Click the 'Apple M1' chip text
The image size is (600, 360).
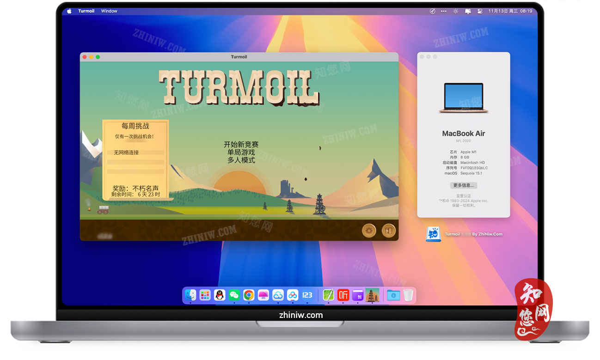tap(468, 152)
